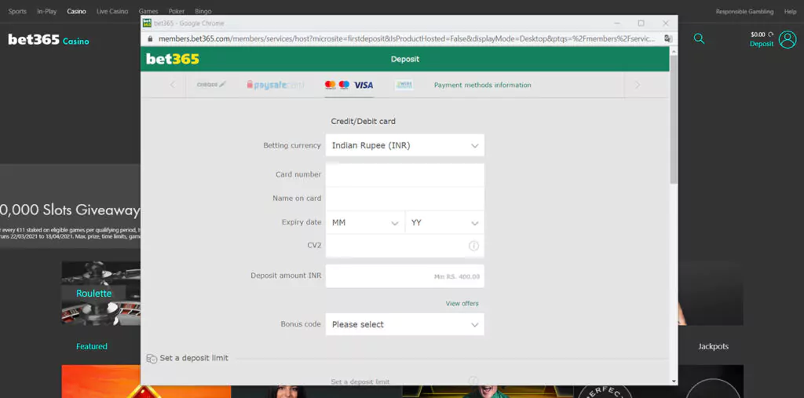Open the Roulette game thumbnail
This screenshot has width=804, height=398.
pyautogui.click(x=101, y=294)
